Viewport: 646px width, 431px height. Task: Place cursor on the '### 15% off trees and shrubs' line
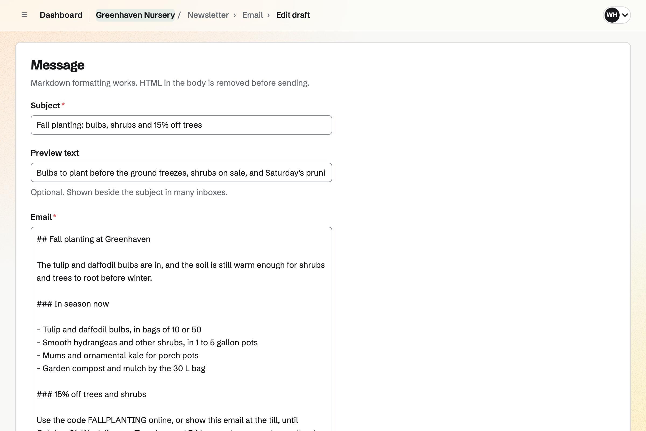click(x=91, y=394)
